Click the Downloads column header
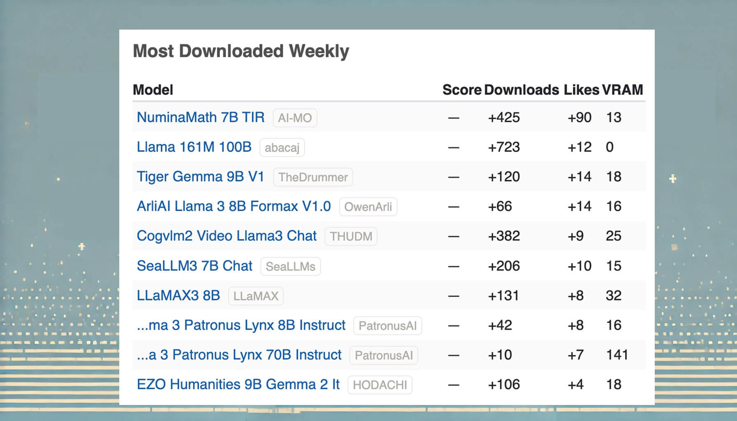Image resolution: width=737 pixels, height=421 pixels. 521,90
